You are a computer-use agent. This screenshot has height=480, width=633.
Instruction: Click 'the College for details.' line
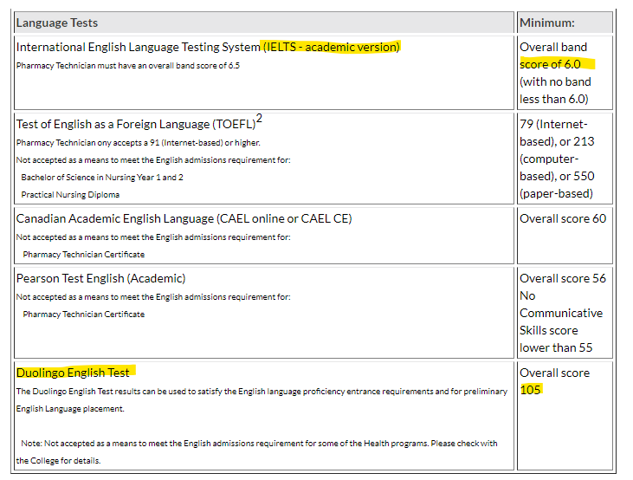[58, 461]
